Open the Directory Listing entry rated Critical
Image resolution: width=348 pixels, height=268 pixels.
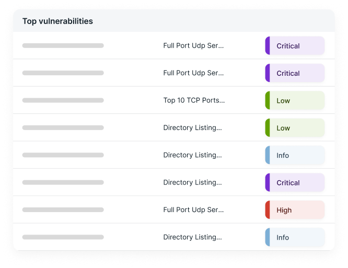(x=192, y=183)
